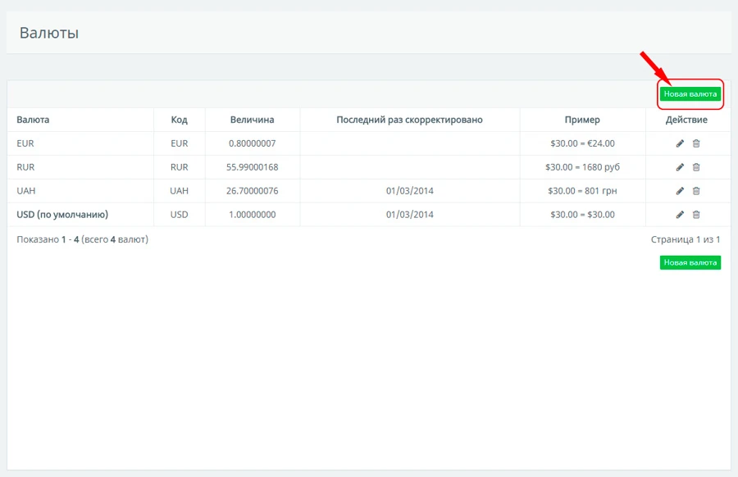Viewport: 738px width, 477px height.
Task: Edit the EUR currency with pencil icon
Action: [x=680, y=143]
